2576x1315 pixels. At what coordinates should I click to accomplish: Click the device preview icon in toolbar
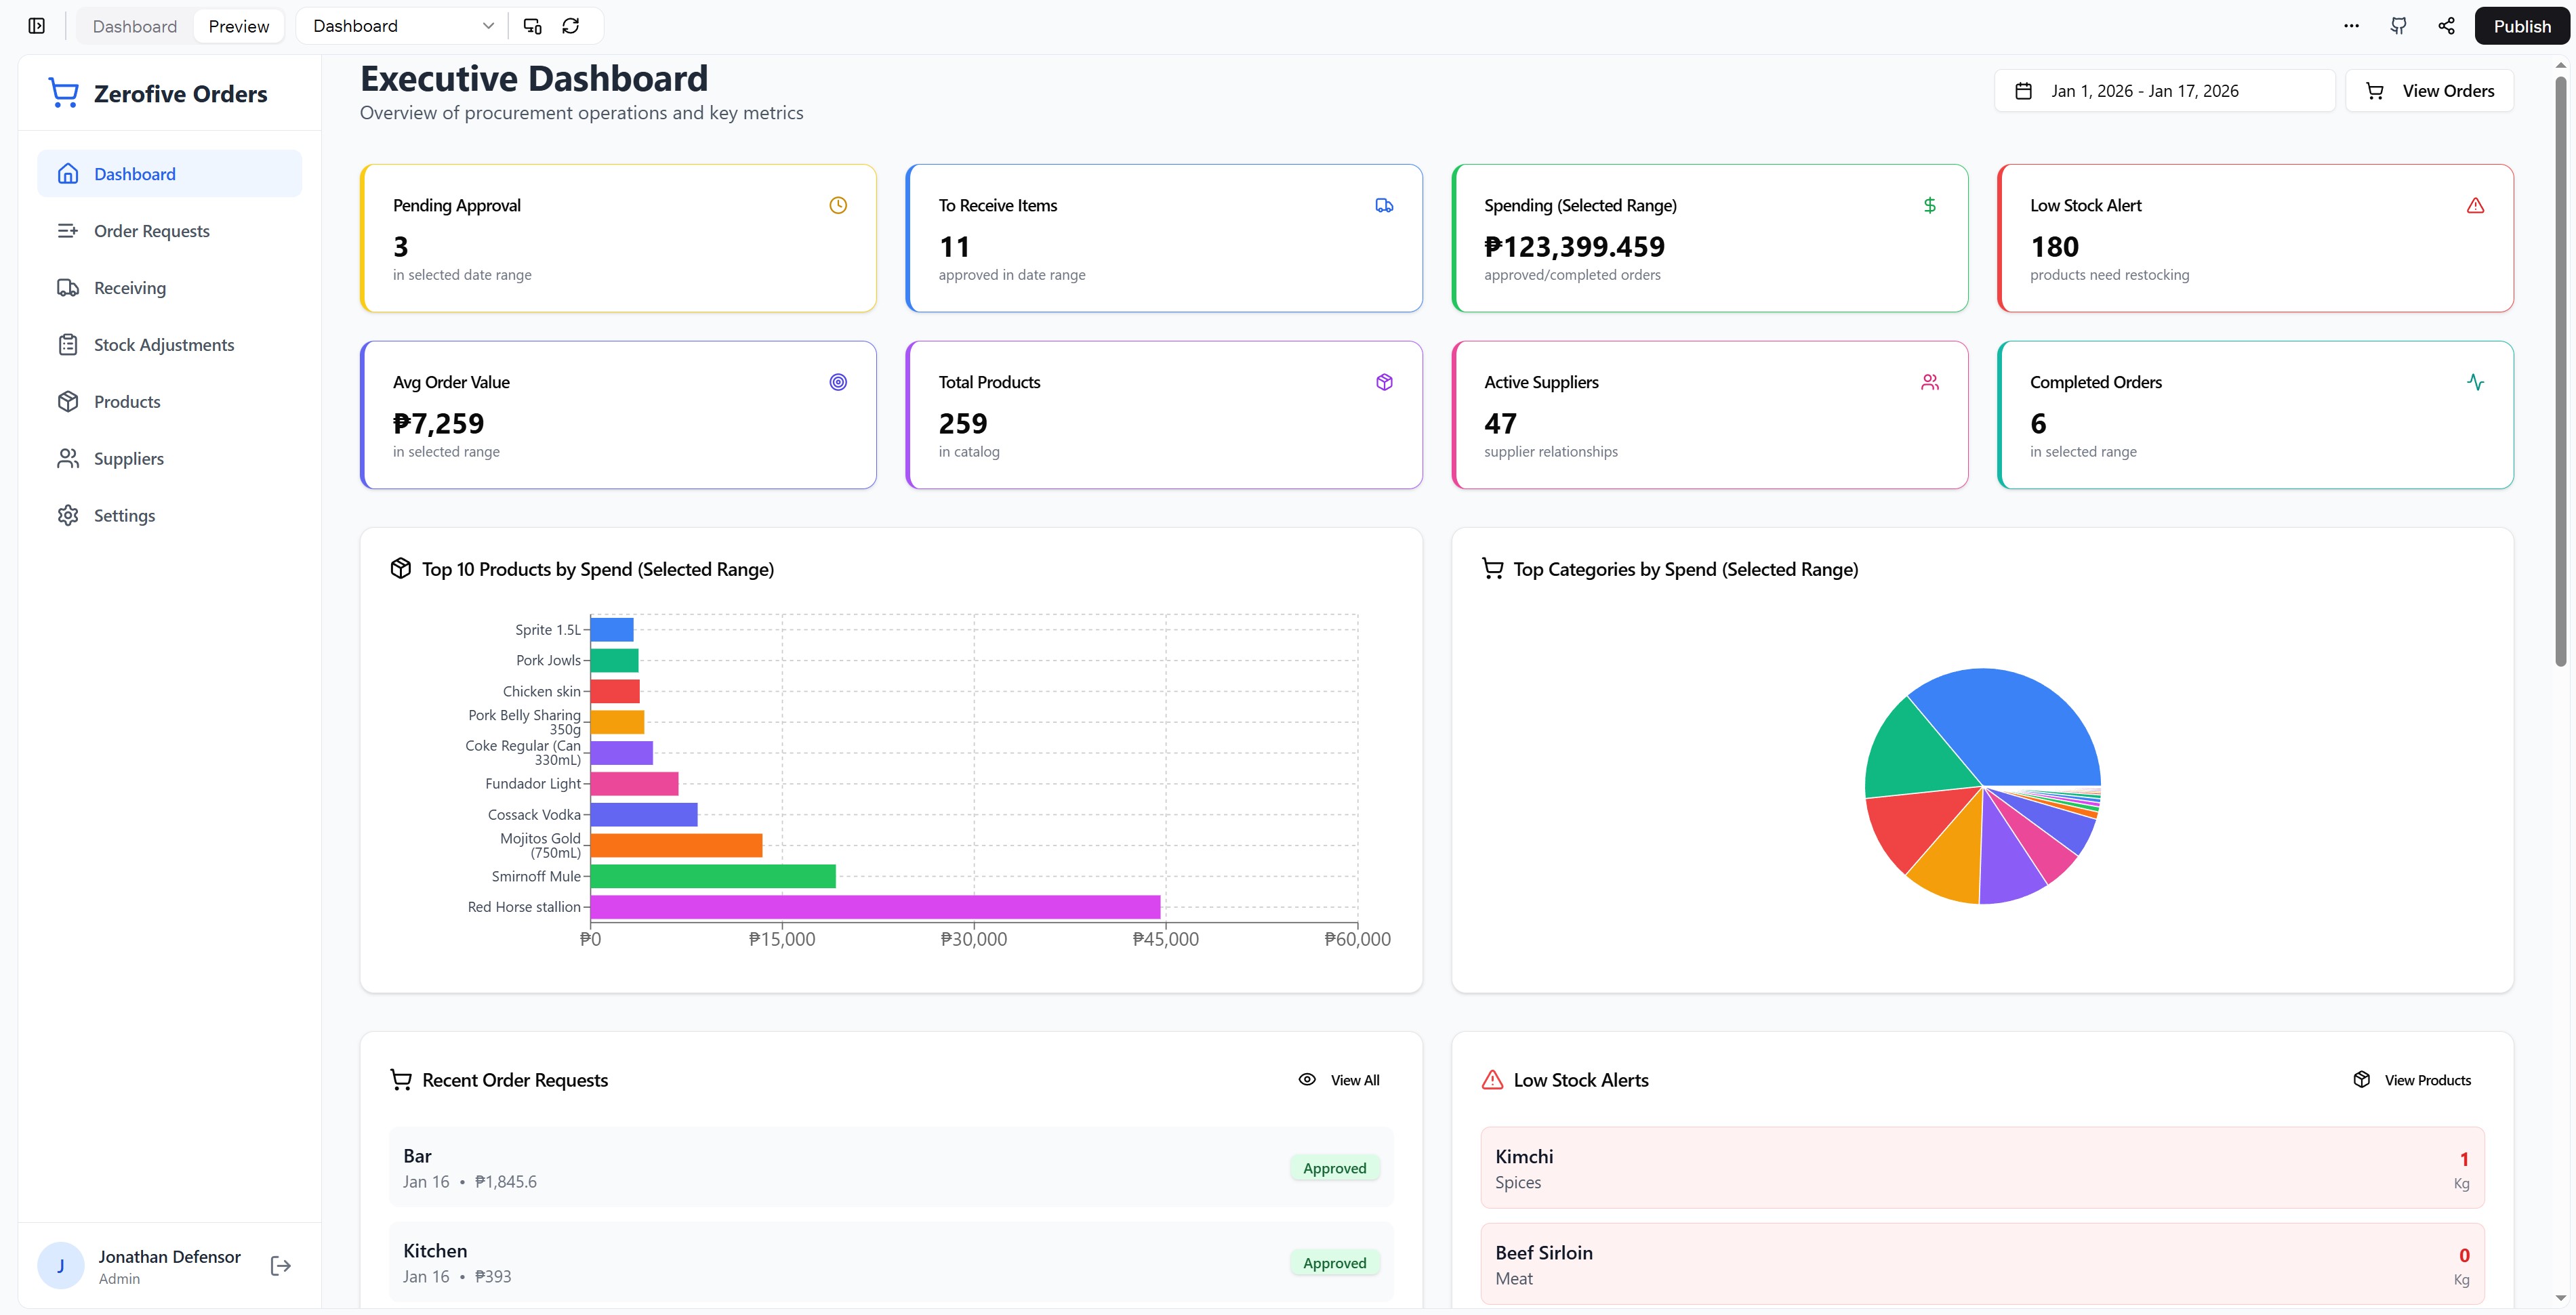pos(533,26)
